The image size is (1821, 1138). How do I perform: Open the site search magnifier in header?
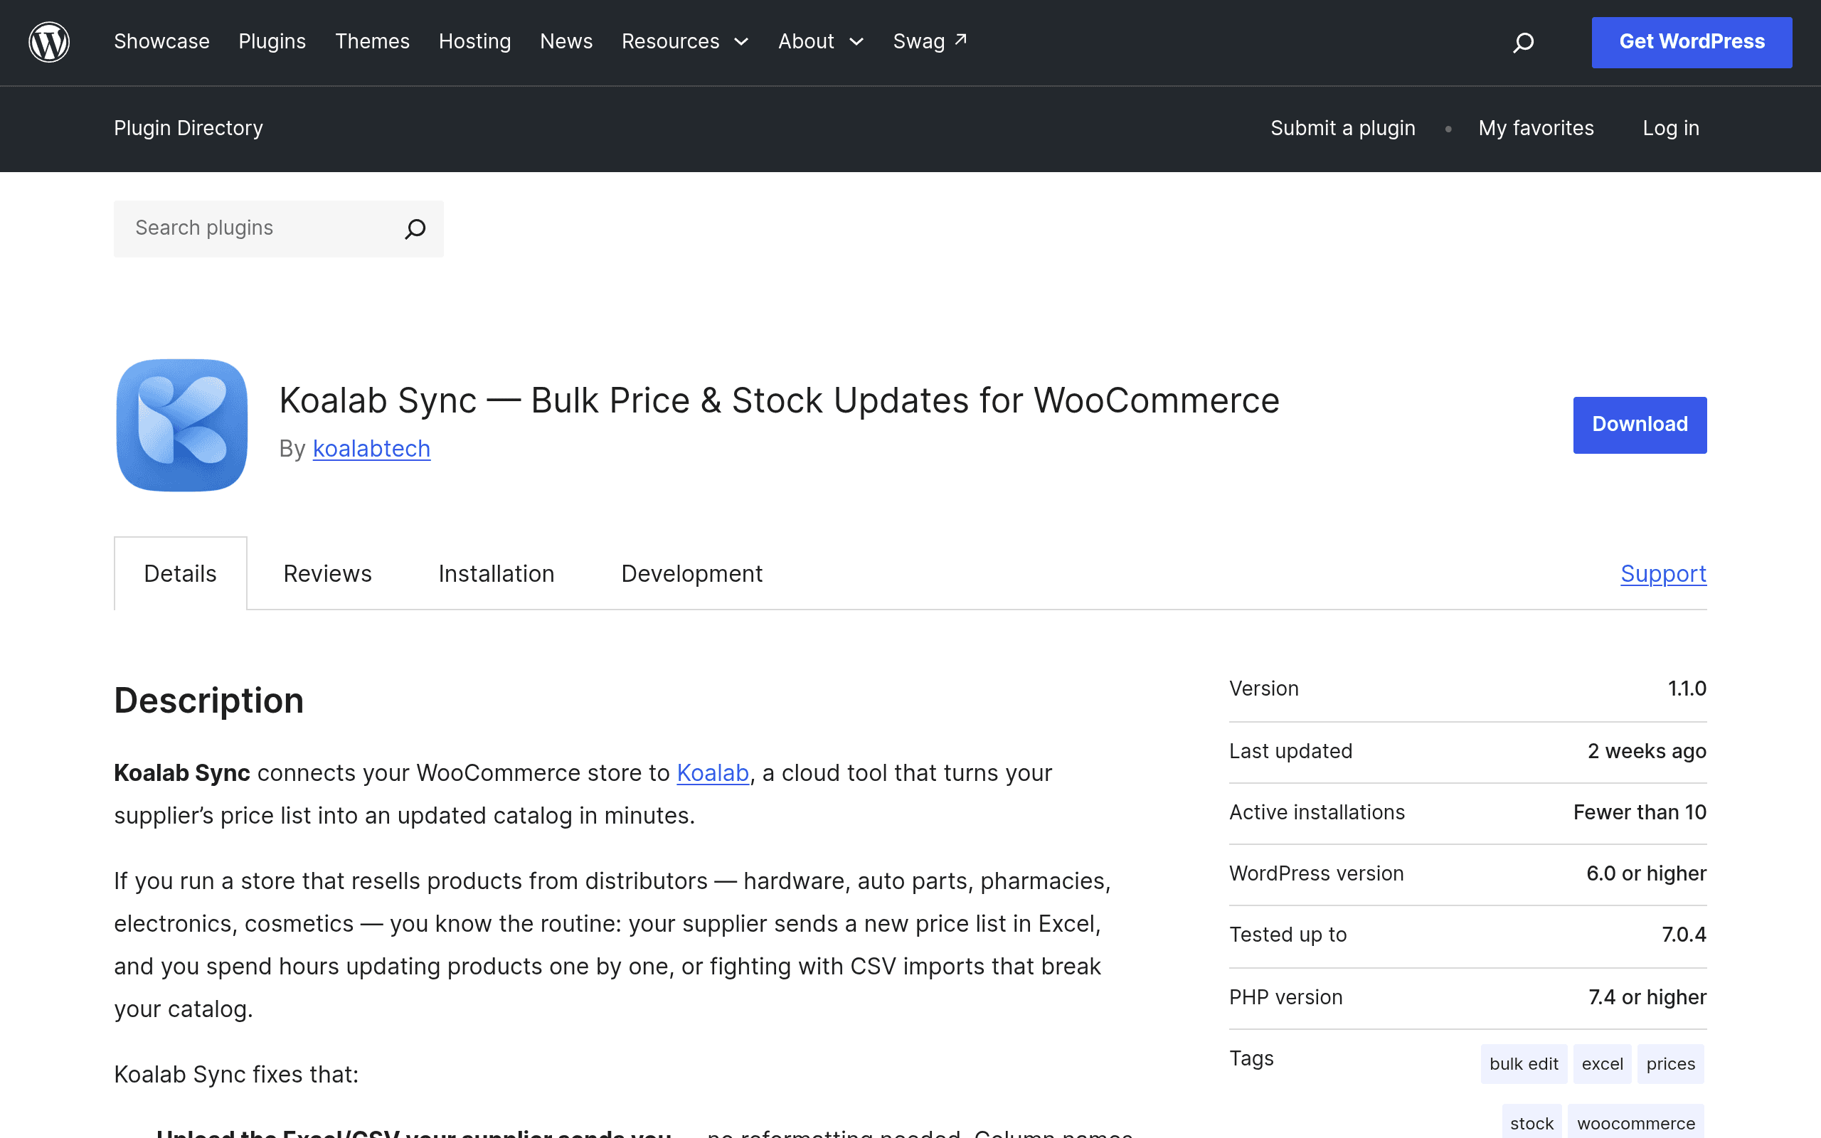[1523, 42]
